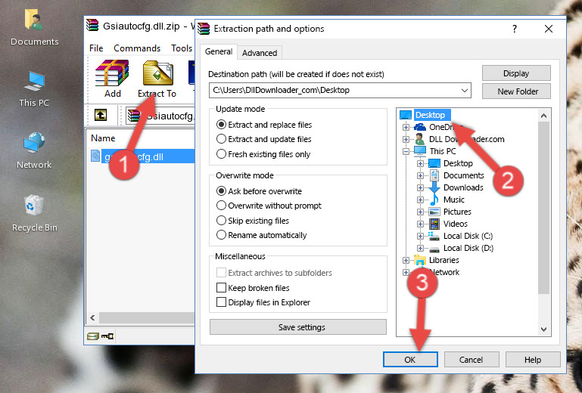Viewport: 582px width, 393px height.
Task: Click the key icon in WinRAR status bar
Action: coord(107,336)
